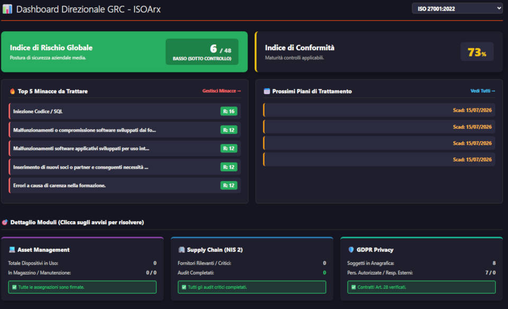
Task: Click the 73% compliance score badge
Action: (477, 52)
